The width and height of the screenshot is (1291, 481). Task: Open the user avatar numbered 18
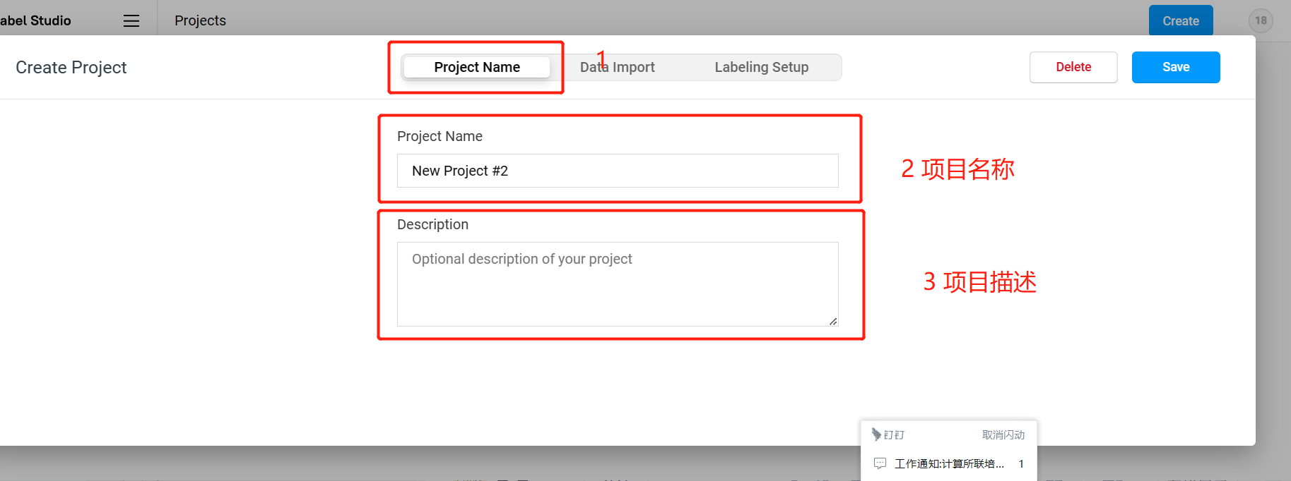(1261, 20)
